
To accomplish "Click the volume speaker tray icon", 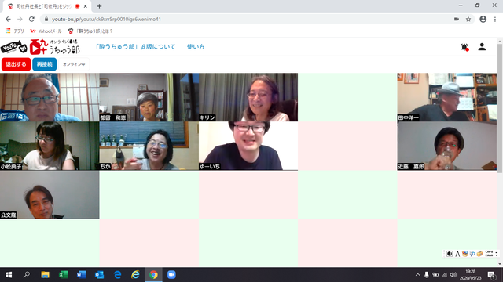I will (x=453, y=275).
